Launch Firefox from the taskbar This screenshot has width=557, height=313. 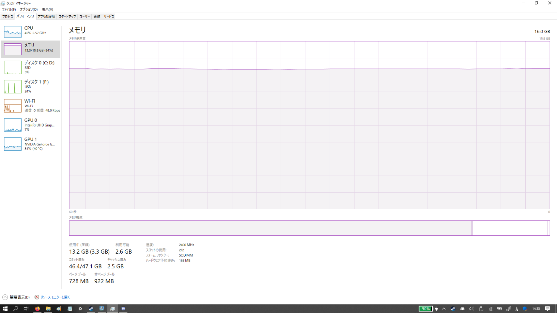click(37, 308)
